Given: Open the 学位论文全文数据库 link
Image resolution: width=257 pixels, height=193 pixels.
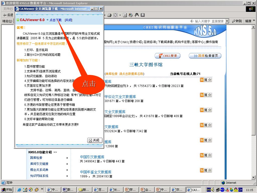Looking at the screenshot, I should pyautogui.click(x=120, y=97).
